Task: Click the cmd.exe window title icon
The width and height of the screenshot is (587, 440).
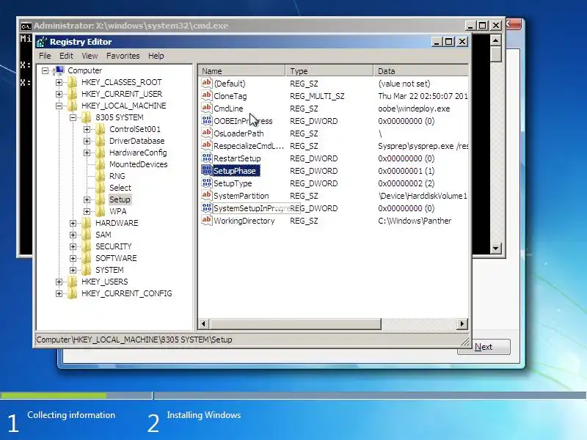Action: pyautogui.click(x=26, y=26)
